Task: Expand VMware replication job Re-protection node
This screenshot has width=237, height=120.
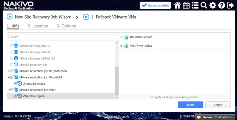Action: click(x=9, y=71)
